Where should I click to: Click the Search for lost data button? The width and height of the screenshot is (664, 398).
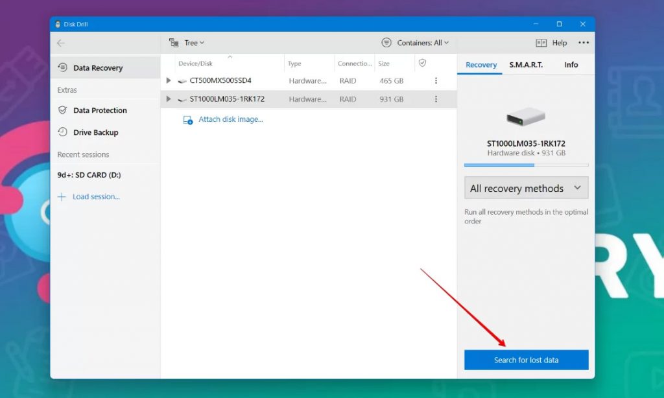coord(526,360)
